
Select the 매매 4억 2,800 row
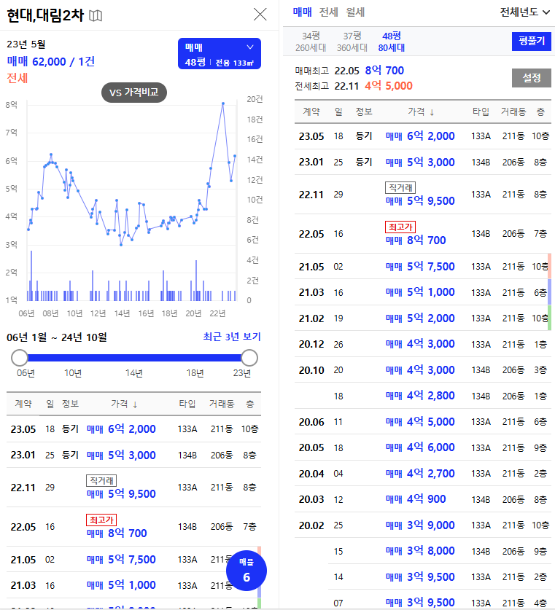click(423, 396)
